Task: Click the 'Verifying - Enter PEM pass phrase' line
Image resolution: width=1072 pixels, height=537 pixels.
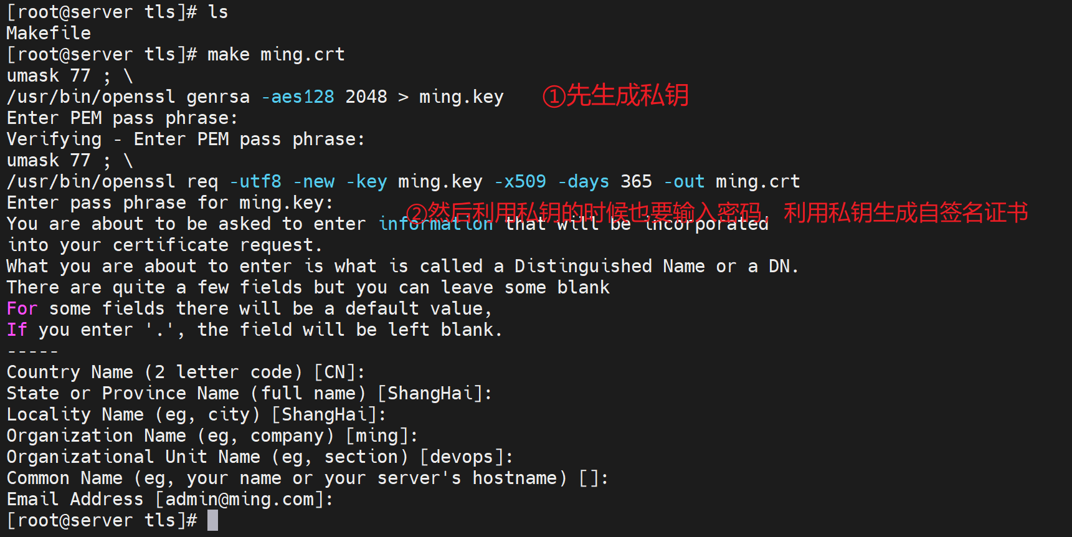Action: [186, 139]
